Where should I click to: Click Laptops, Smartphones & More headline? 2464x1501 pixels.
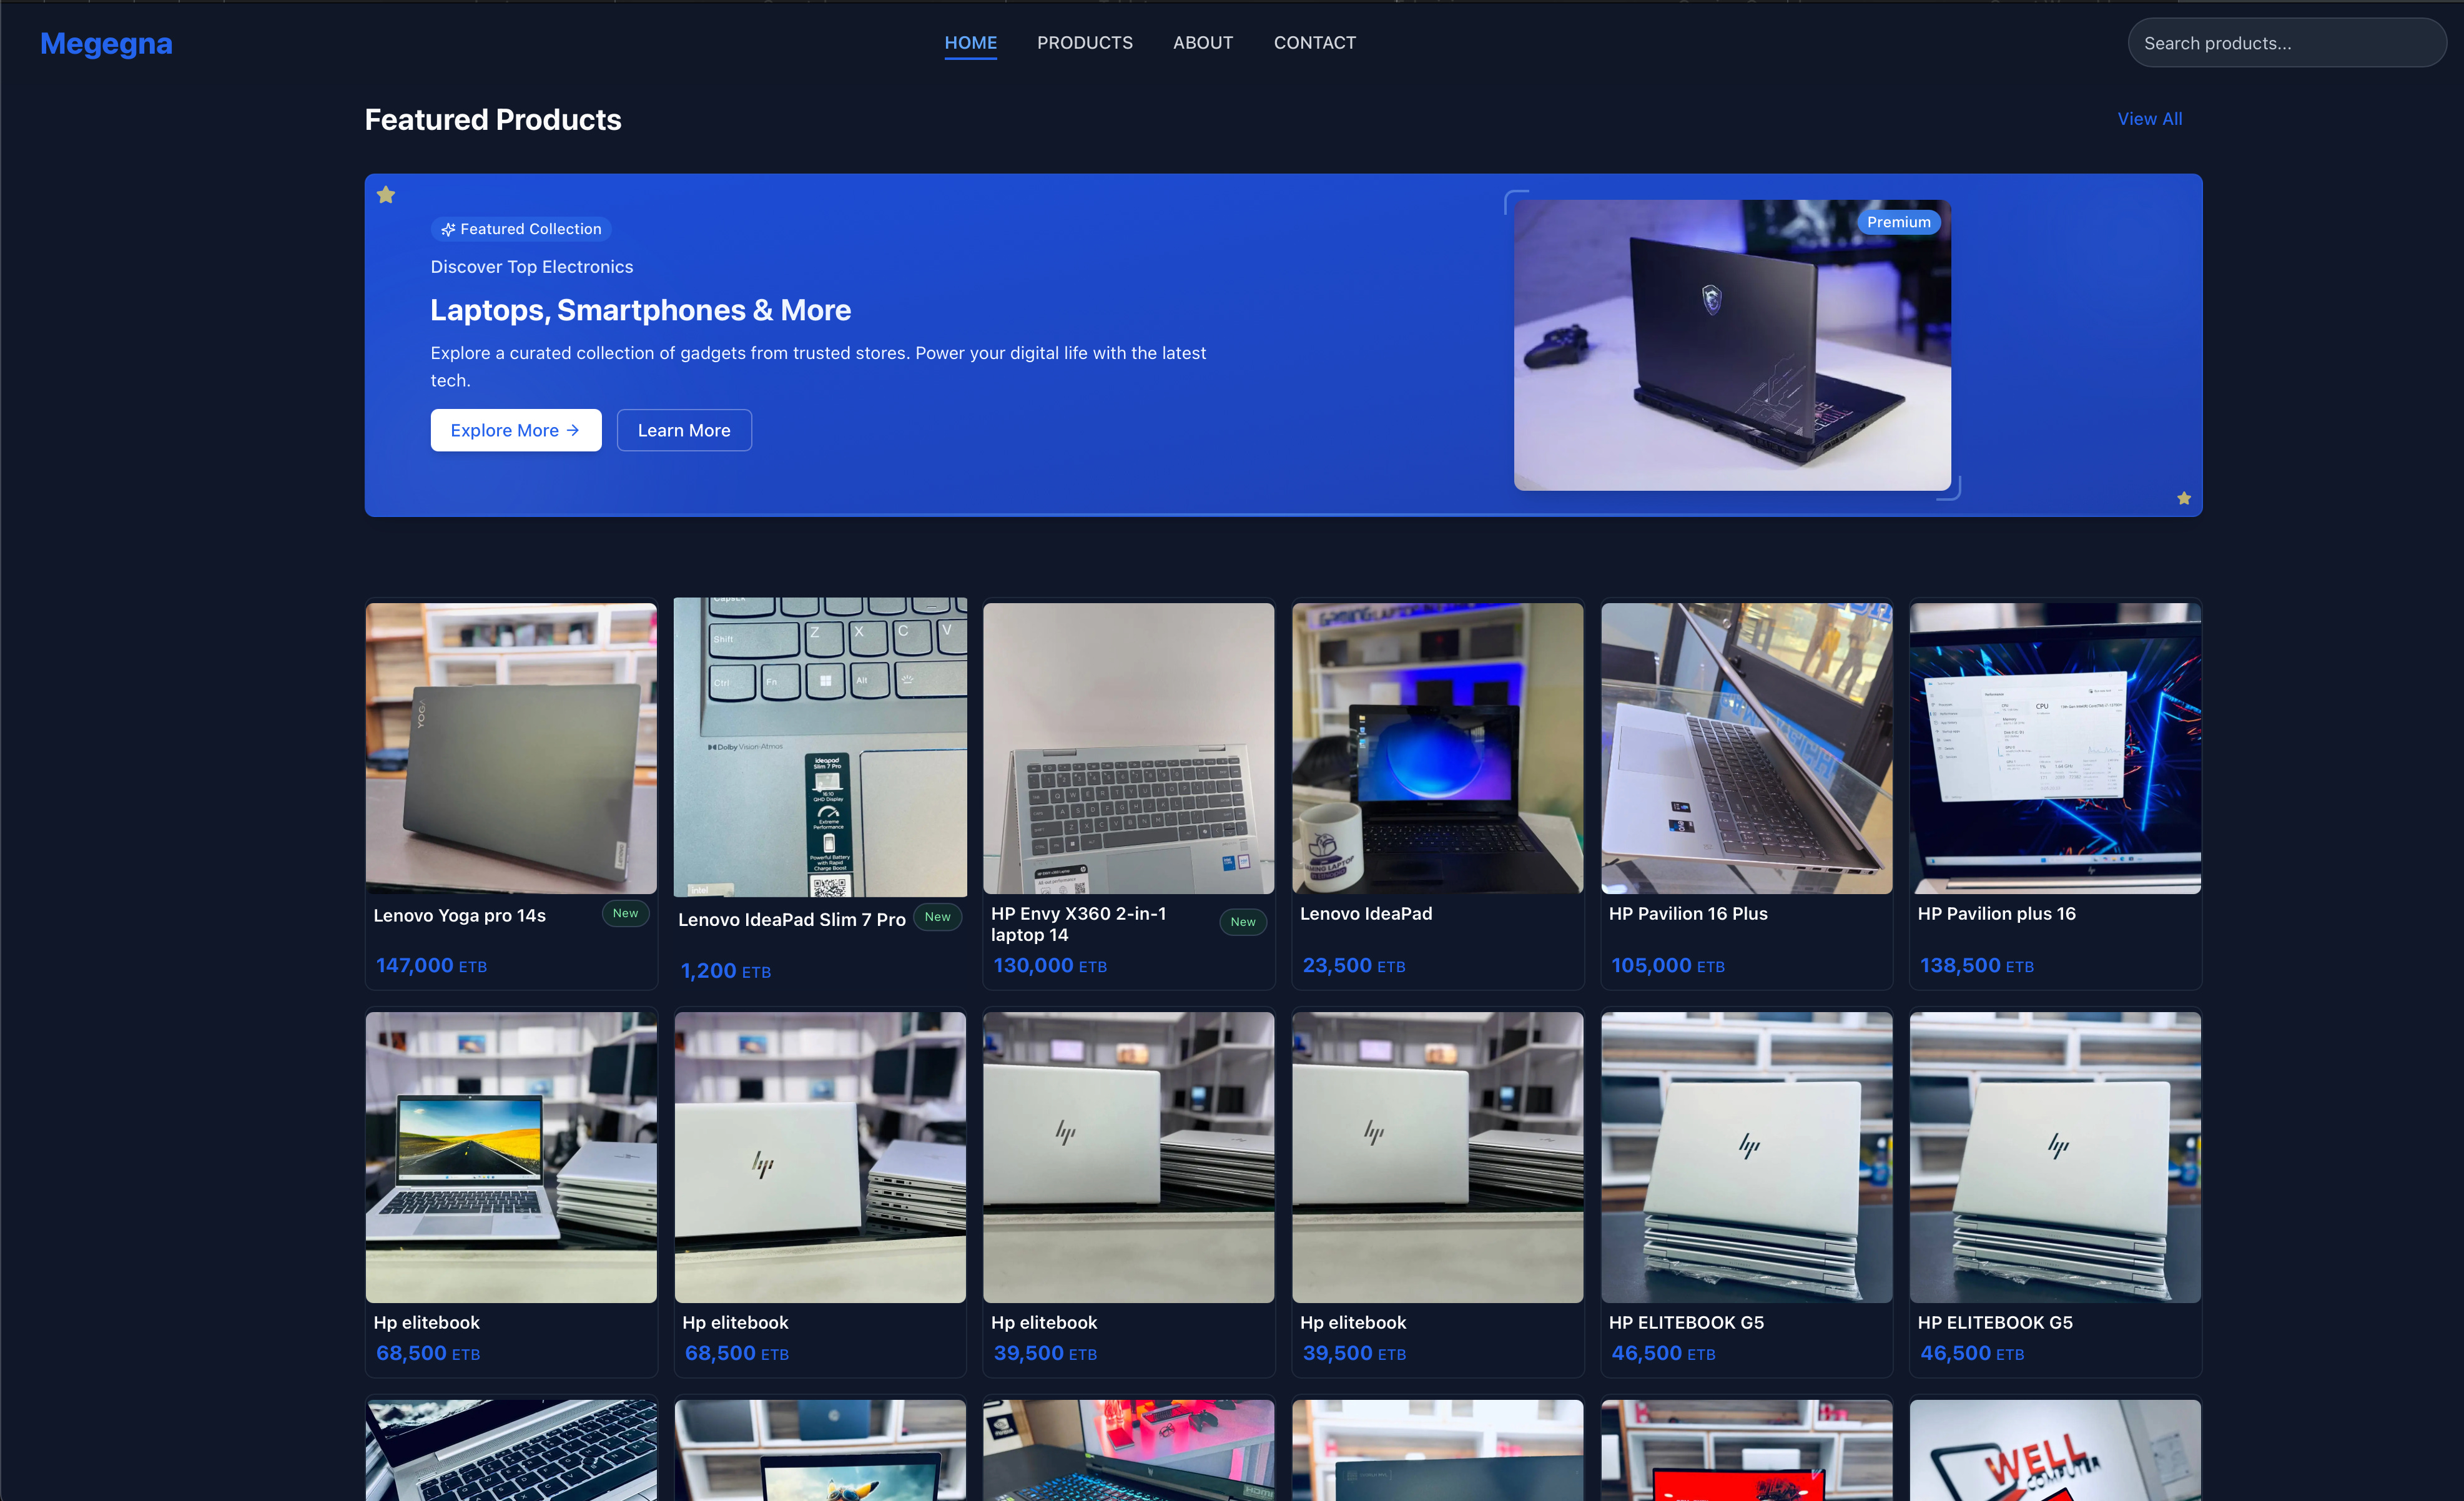(641, 310)
